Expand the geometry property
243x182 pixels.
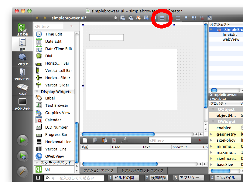211,134
